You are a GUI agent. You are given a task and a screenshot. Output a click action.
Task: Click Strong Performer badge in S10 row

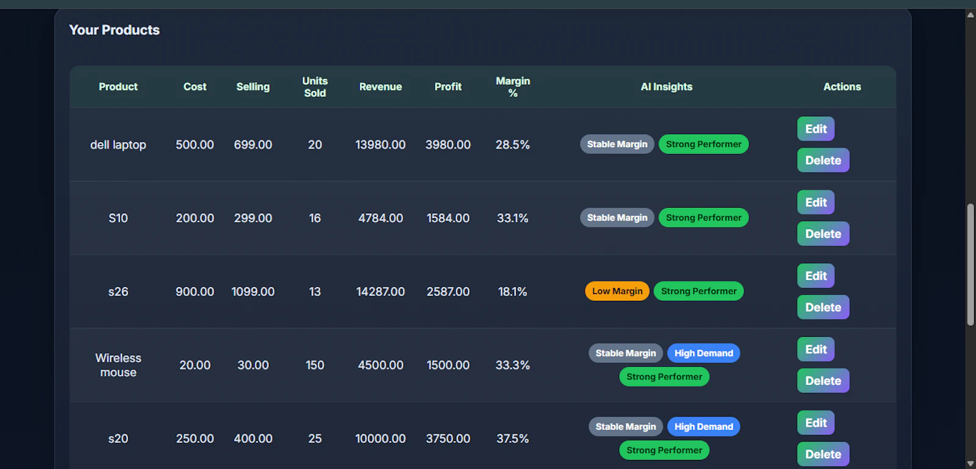[x=704, y=218]
